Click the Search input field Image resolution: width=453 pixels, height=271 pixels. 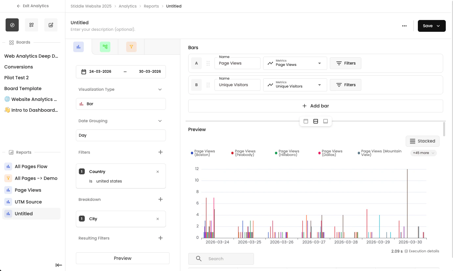pos(221,259)
